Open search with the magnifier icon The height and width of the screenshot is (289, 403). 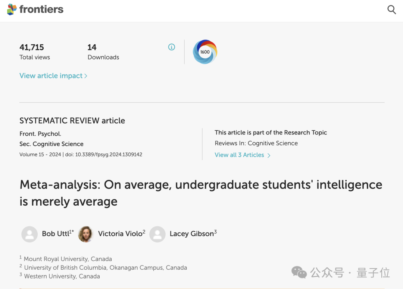click(391, 10)
